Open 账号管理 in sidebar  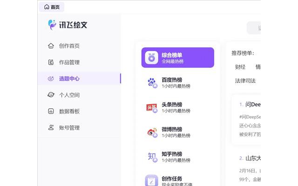(x=69, y=128)
